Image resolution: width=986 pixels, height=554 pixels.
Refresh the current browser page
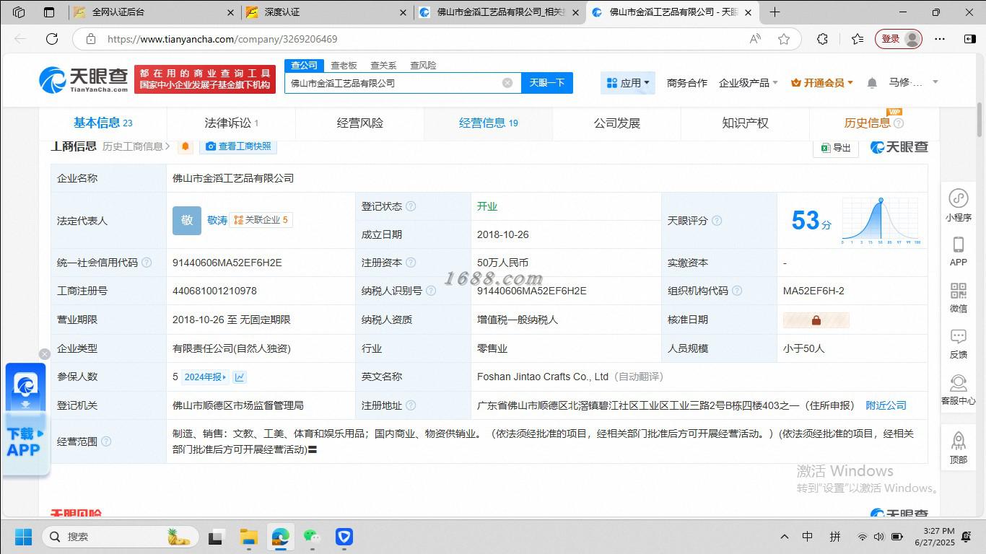coord(52,39)
